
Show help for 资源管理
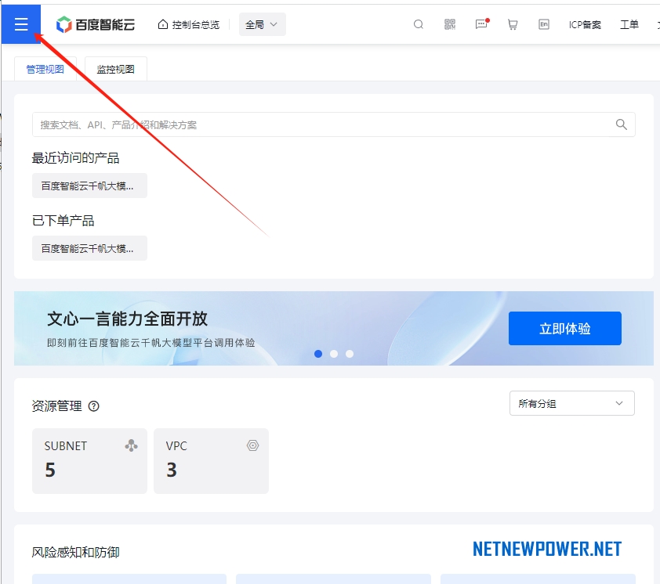93,406
